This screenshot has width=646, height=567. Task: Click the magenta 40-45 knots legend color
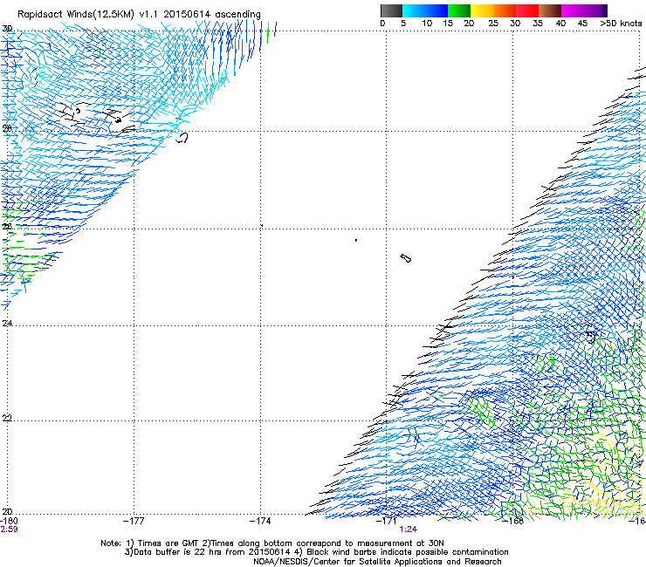click(x=573, y=10)
